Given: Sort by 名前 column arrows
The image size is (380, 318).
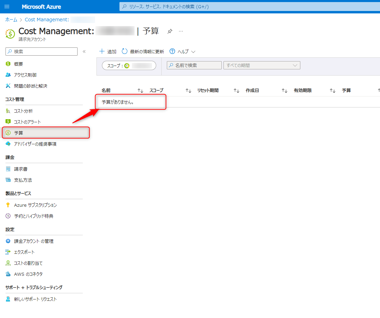Looking at the screenshot, I should [140, 91].
